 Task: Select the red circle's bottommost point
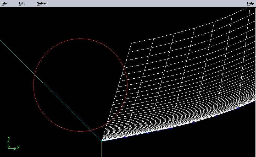[80, 131]
